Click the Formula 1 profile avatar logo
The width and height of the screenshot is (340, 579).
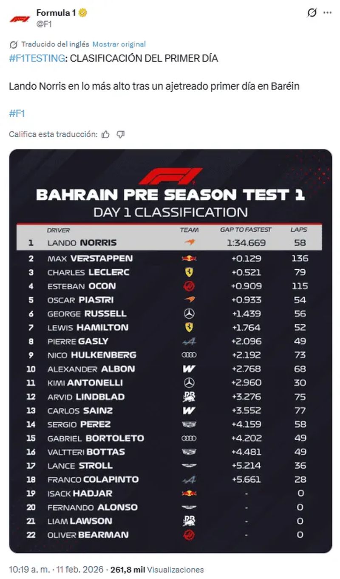pos(20,19)
